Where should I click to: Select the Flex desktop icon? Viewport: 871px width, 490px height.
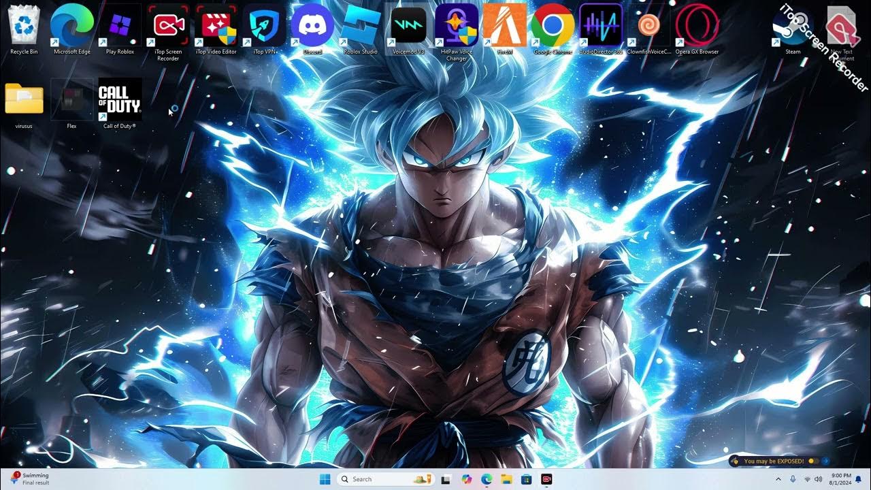(71, 105)
